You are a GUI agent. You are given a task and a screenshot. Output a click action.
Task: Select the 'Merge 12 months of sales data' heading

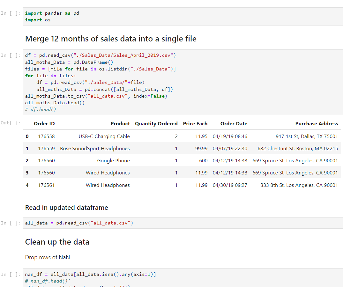point(111,39)
